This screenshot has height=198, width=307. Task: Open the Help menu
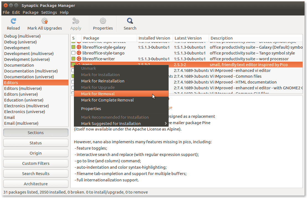[x=64, y=12]
